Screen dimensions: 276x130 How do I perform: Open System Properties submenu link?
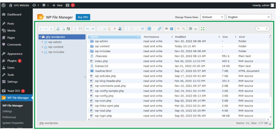click(13, 123)
